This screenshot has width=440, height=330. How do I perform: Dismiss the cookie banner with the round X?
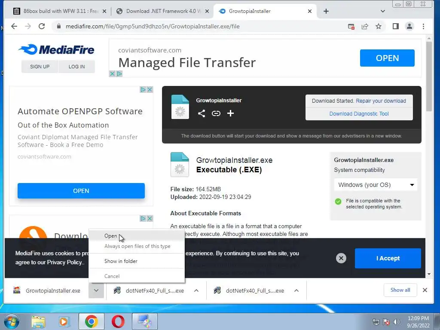[x=341, y=258]
